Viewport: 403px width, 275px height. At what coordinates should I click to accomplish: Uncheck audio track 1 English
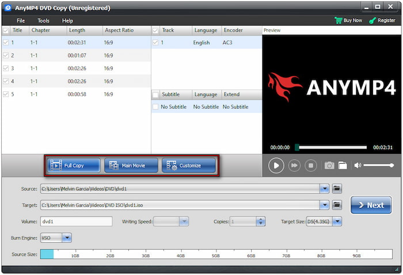point(155,42)
